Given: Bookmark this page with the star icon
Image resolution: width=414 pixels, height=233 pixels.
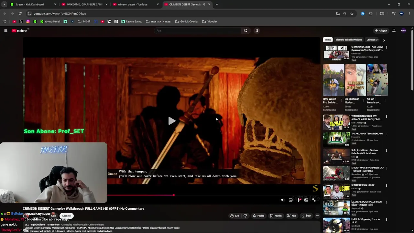Looking at the screenshot, I should point(352,14).
